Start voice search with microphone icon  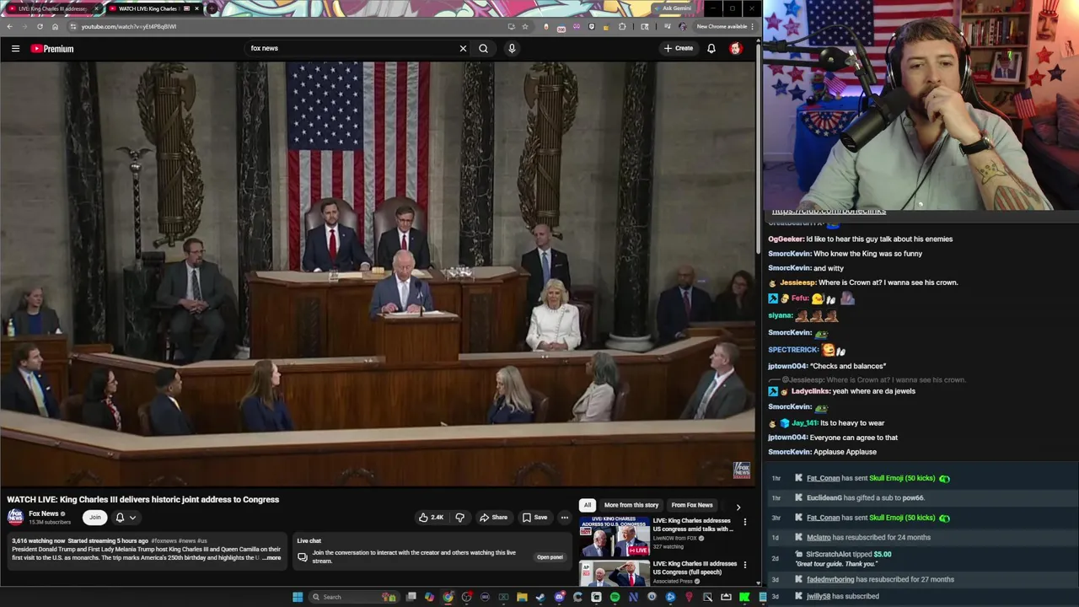(512, 48)
